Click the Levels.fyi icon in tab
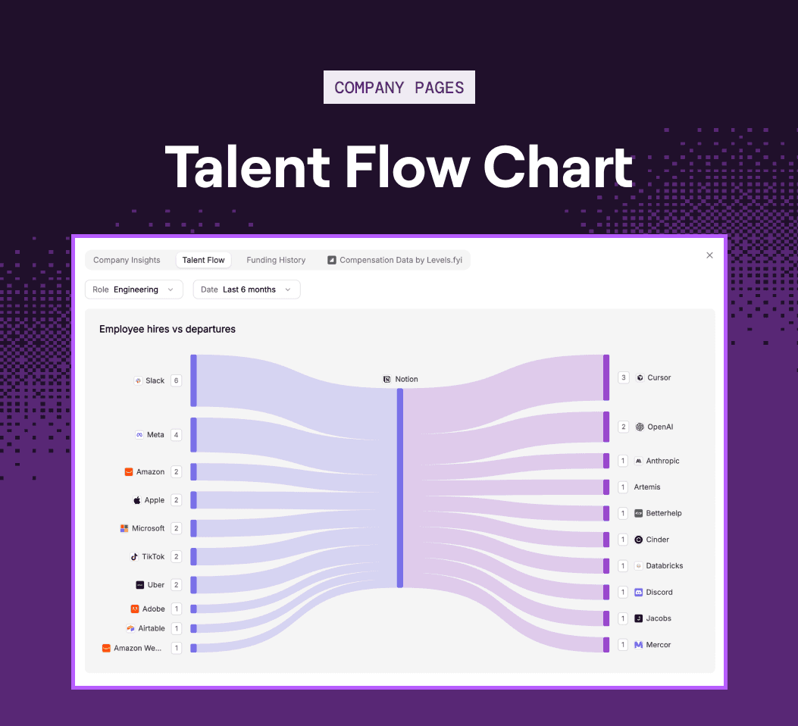This screenshot has width=798, height=726. tap(332, 260)
